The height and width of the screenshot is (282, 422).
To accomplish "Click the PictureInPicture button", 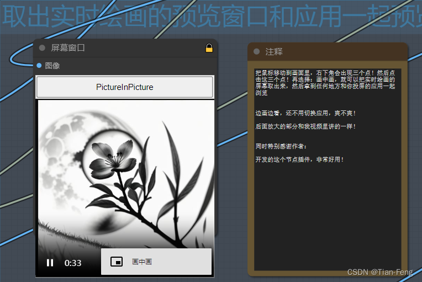I will point(125,87).
